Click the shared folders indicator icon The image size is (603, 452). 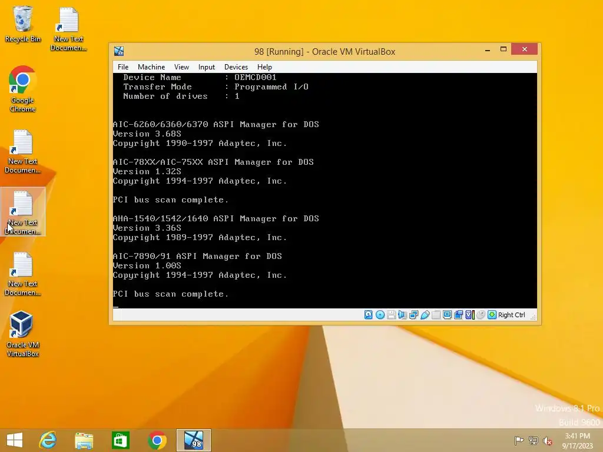pyautogui.click(x=436, y=315)
